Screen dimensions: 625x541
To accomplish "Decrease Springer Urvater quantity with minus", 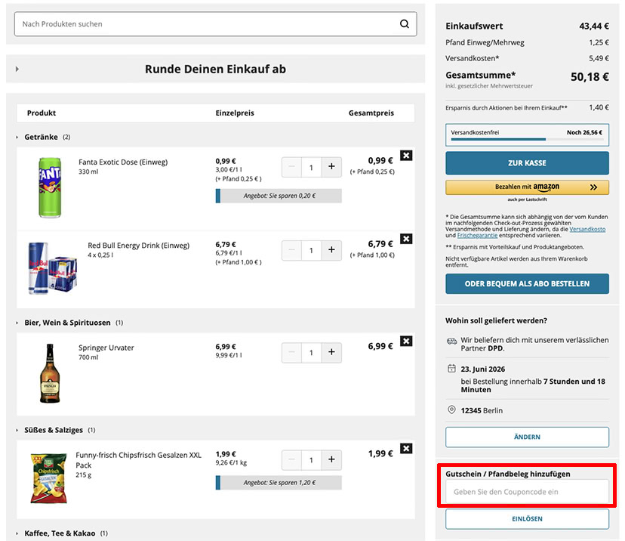I will [x=292, y=353].
